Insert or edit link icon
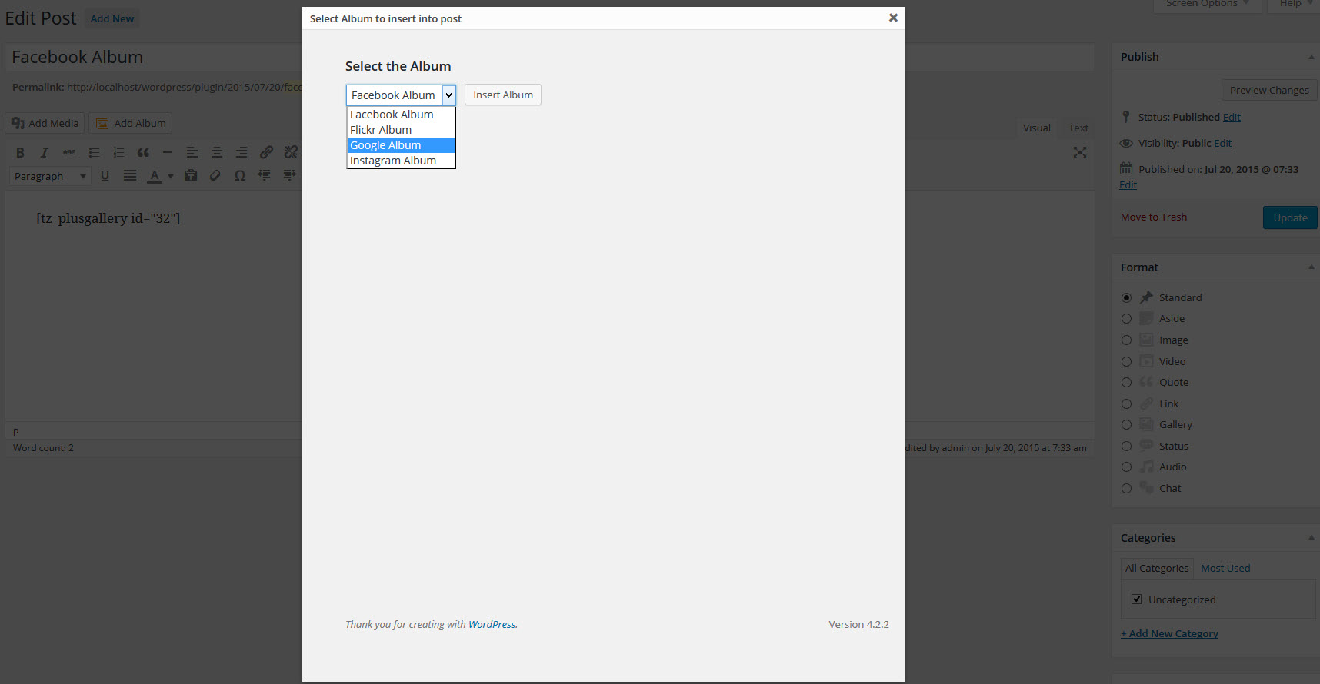 point(266,152)
